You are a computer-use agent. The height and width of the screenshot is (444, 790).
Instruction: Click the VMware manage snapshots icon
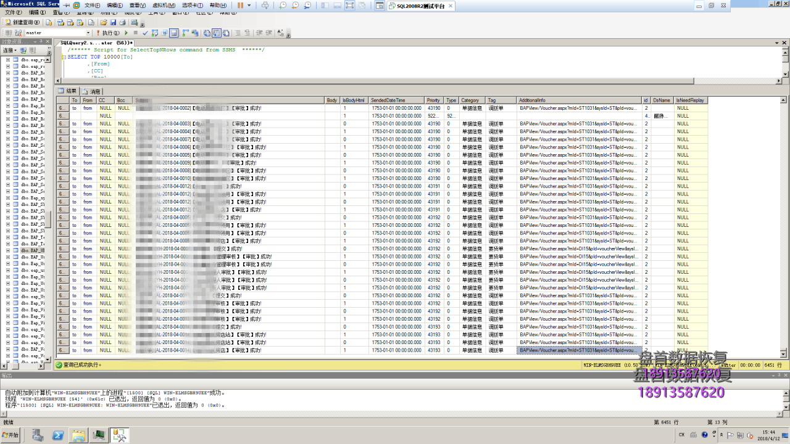click(x=307, y=5)
